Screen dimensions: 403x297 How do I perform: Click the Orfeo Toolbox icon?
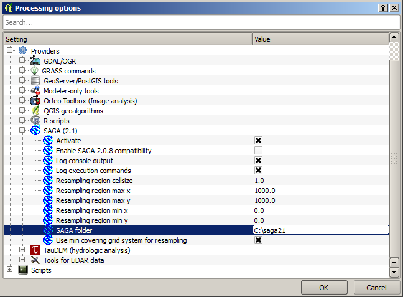coord(35,101)
